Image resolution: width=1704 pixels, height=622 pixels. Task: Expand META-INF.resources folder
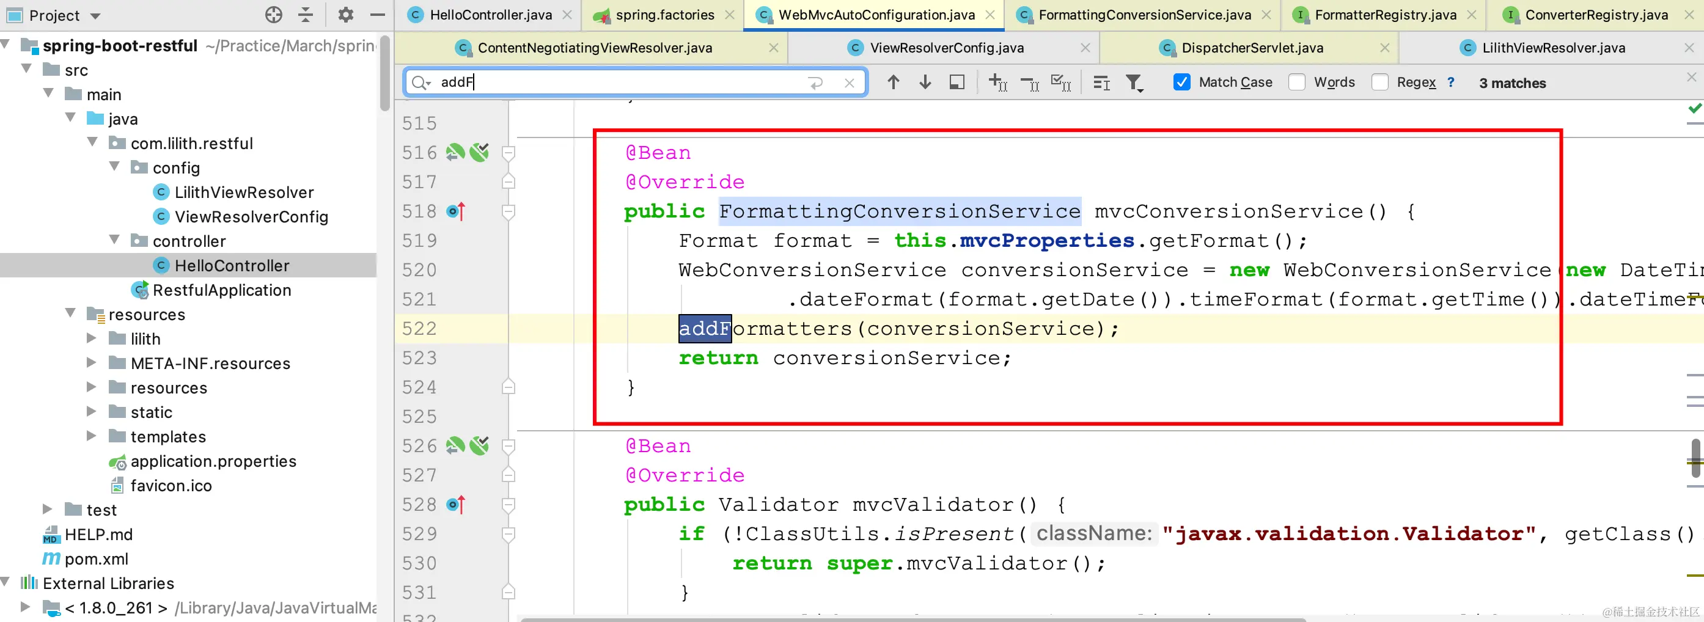[92, 362]
